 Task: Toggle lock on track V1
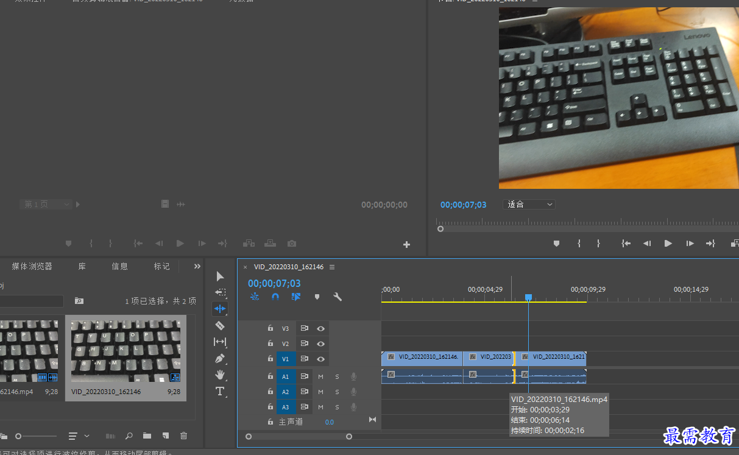click(270, 359)
